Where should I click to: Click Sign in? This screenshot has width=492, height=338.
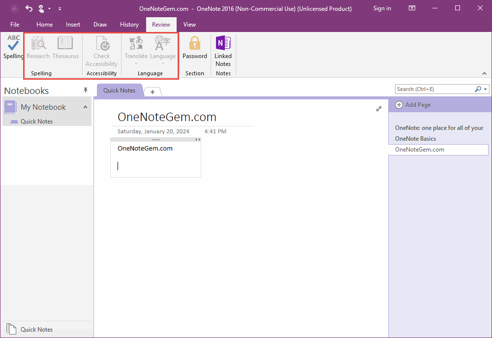382,8
